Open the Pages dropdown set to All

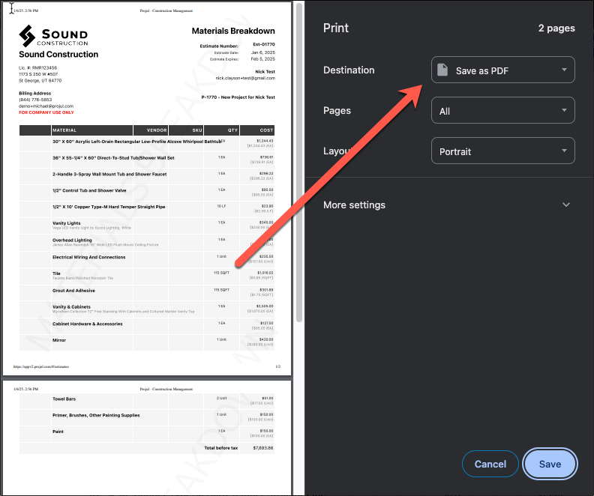point(502,111)
